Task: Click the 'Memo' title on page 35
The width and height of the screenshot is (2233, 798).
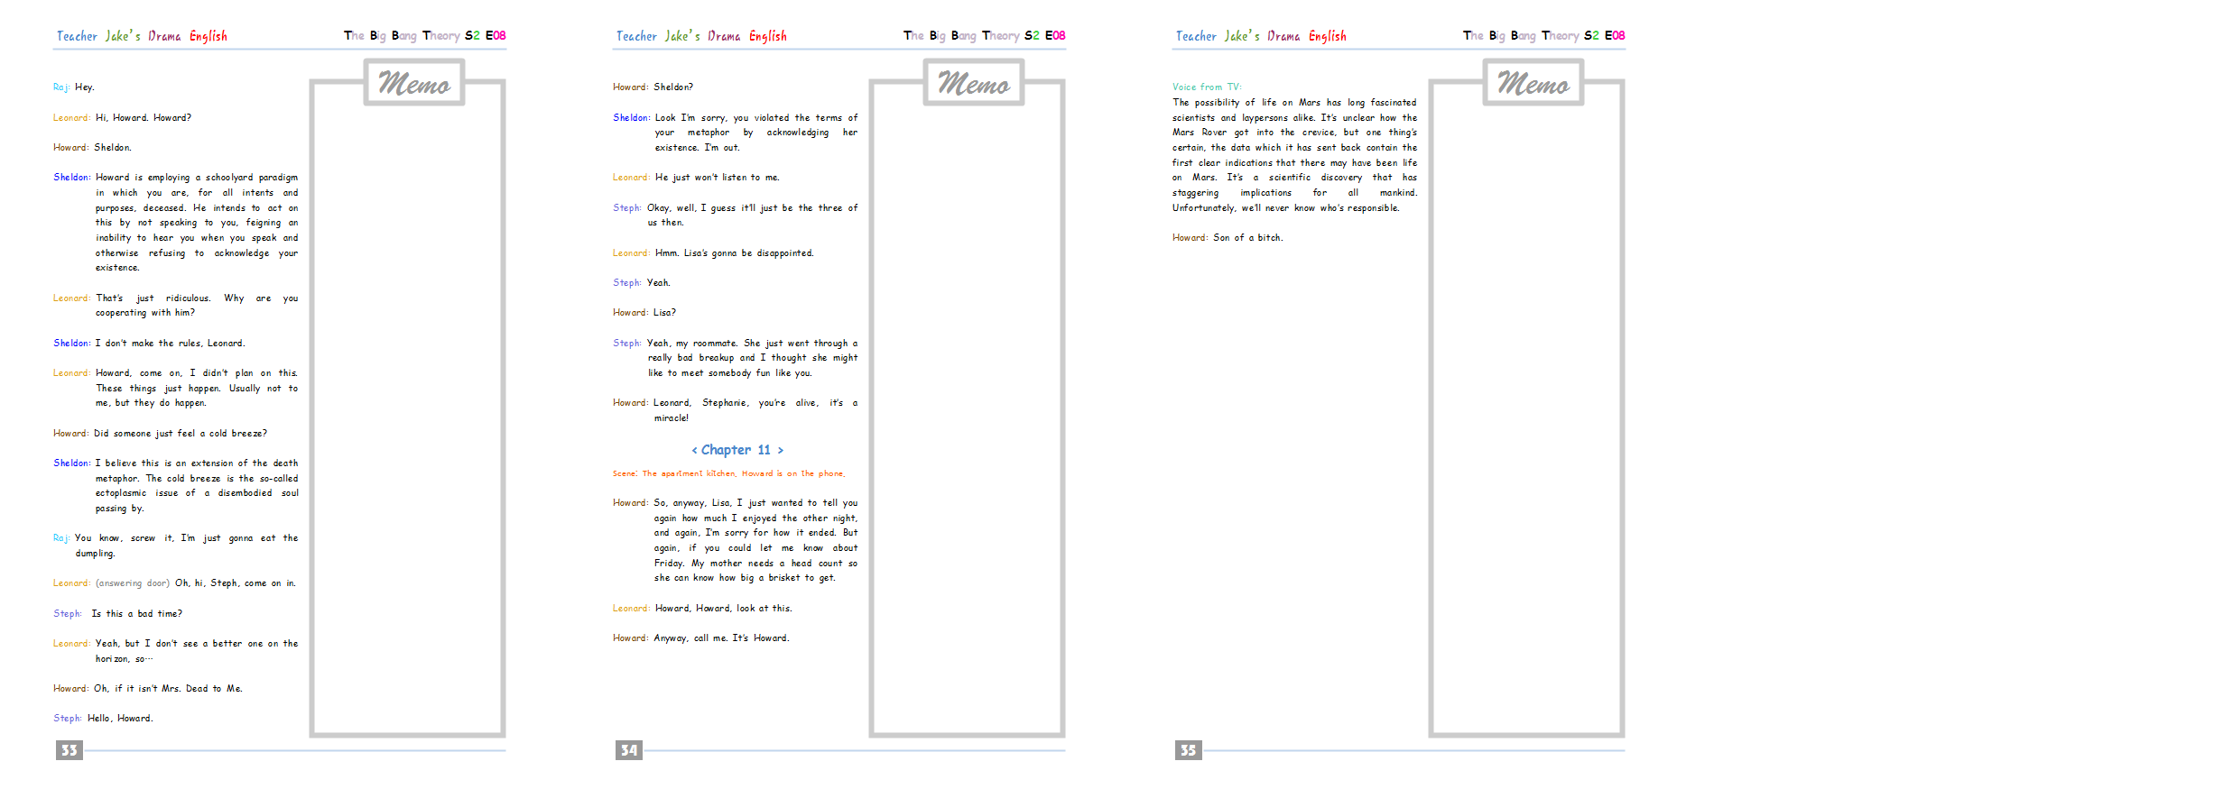Action: click(x=1533, y=83)
